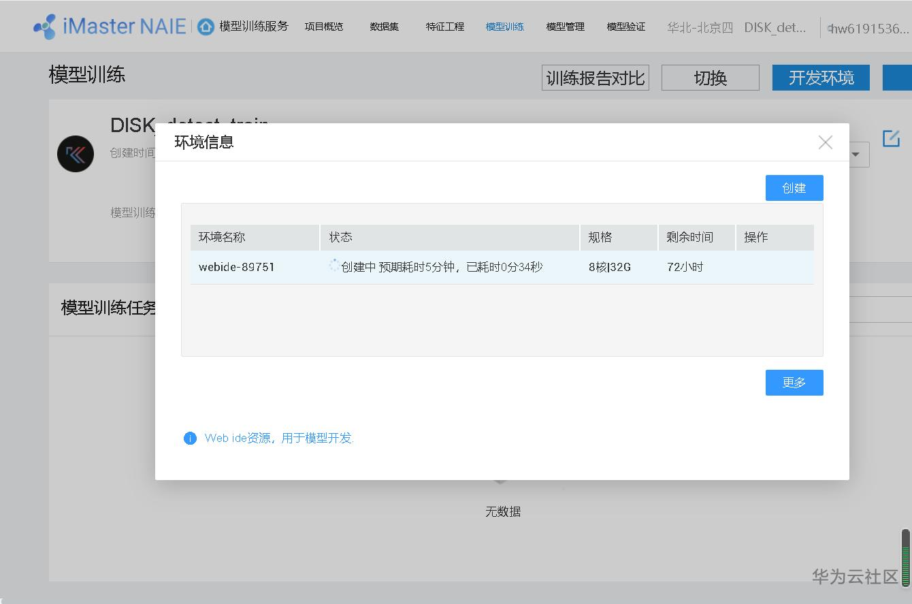Click the 创建中 status text in the row
The image size is (912, 604).
point(442,267)
